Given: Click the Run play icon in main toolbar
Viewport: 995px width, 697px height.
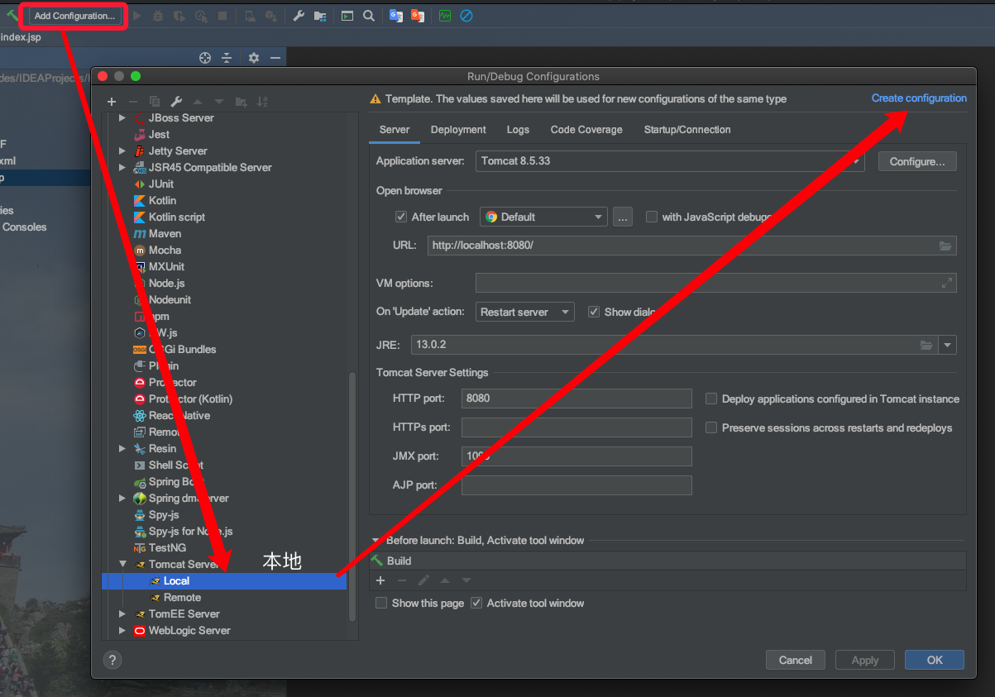Looking at the screenshot, I should [137, 16].
